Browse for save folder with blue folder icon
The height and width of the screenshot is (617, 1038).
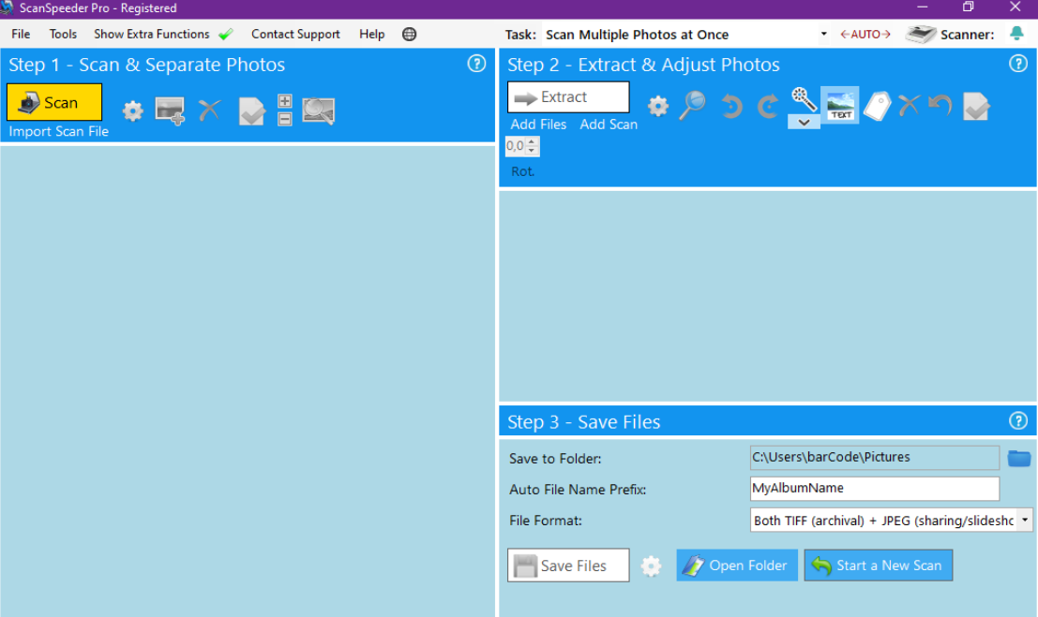pos(1019,458)
